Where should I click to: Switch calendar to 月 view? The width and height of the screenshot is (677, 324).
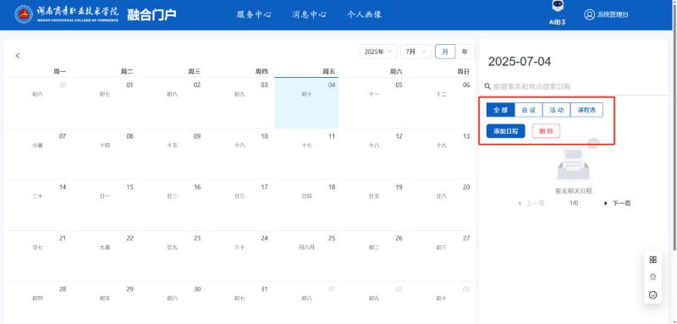[445, 52]
